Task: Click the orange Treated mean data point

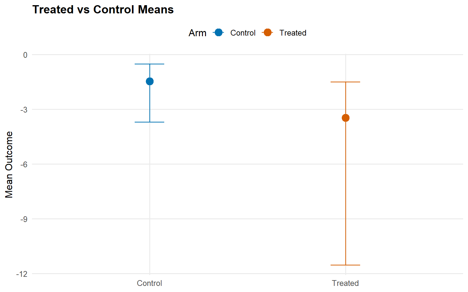Action: [346, 118]
